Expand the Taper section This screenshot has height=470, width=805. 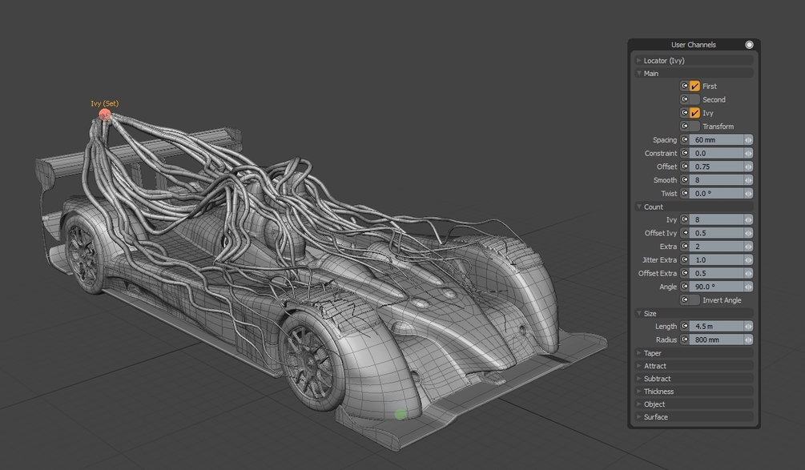point(694,353)
